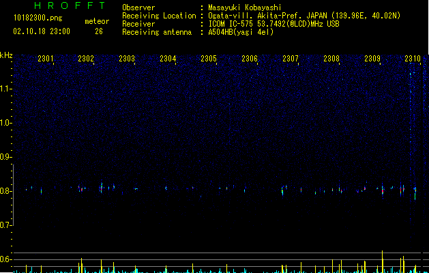Viewport: 429px width, 273px height.
Task: Click the observer name Masayuki Kobayashi
Action: point(245,8)
